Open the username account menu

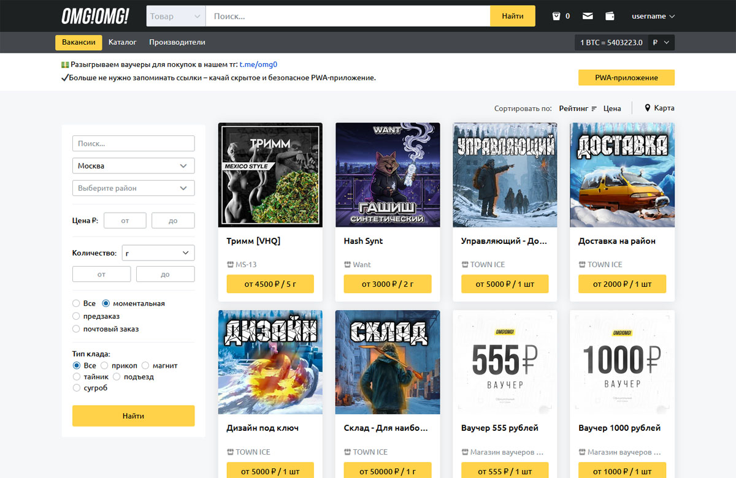tap(653, 16)
